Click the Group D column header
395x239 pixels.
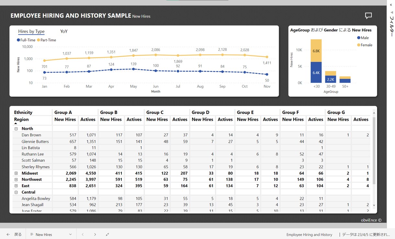click(200, 112)
